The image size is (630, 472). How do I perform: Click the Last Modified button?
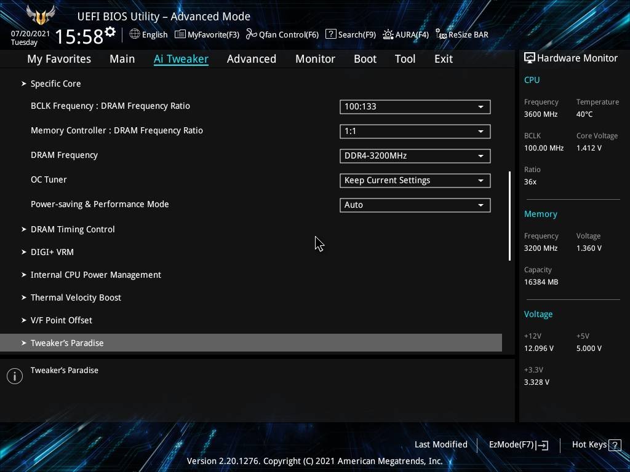[441, 445]
